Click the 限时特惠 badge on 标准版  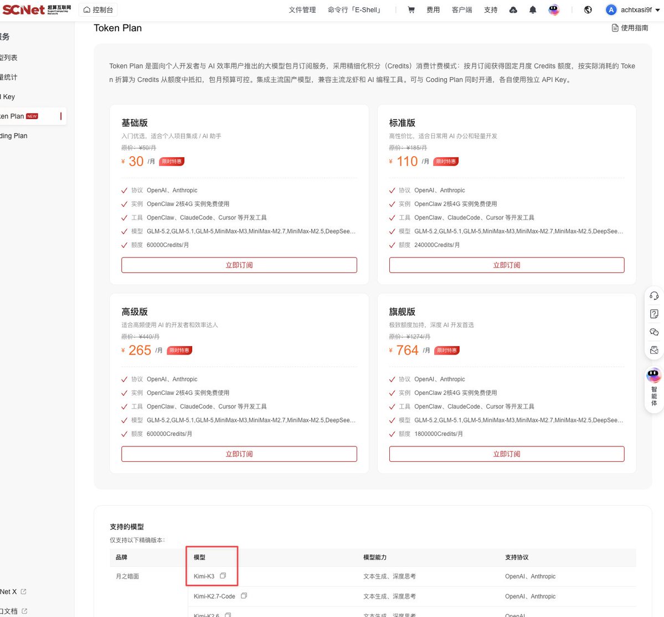click(446, 161)
